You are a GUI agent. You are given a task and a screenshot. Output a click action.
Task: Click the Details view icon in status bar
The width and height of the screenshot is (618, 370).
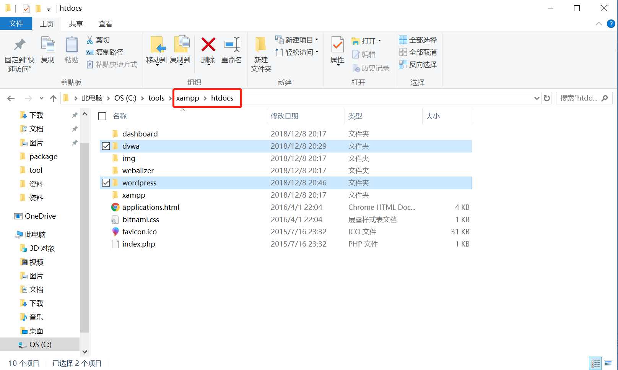595,363
